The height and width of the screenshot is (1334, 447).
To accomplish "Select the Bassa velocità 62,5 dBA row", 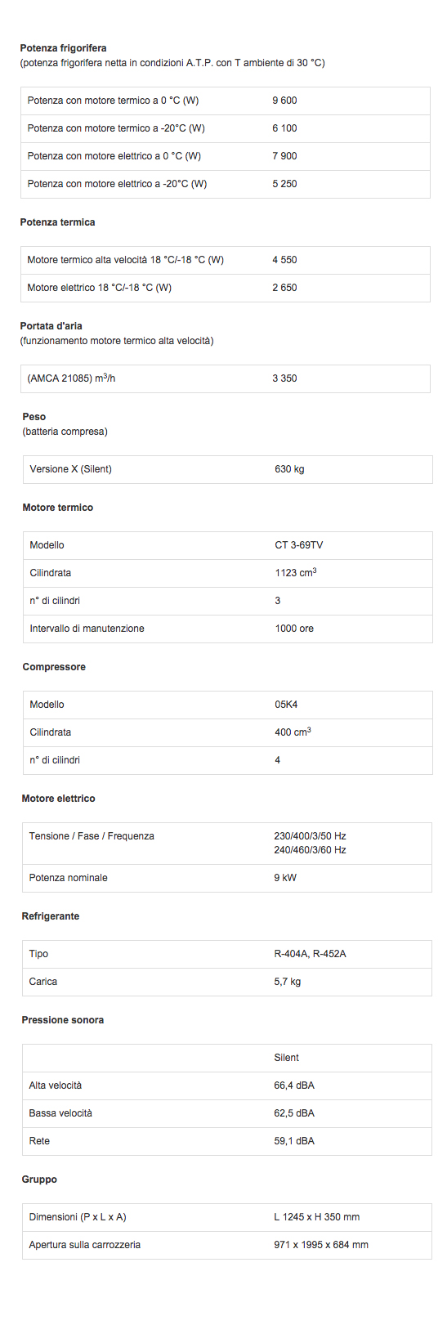I will [x=227, y=1113].
